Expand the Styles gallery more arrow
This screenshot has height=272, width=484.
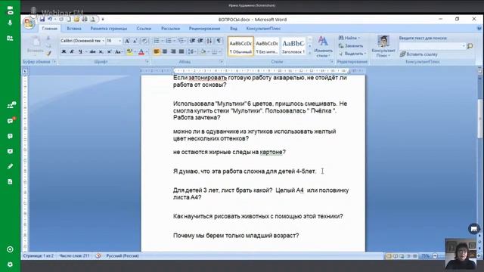(310, 53)
